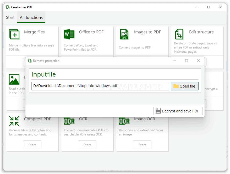Viewport: 230px width, 174px height.
Task: Click the Inputfile path text field
Action: (100, 86)
